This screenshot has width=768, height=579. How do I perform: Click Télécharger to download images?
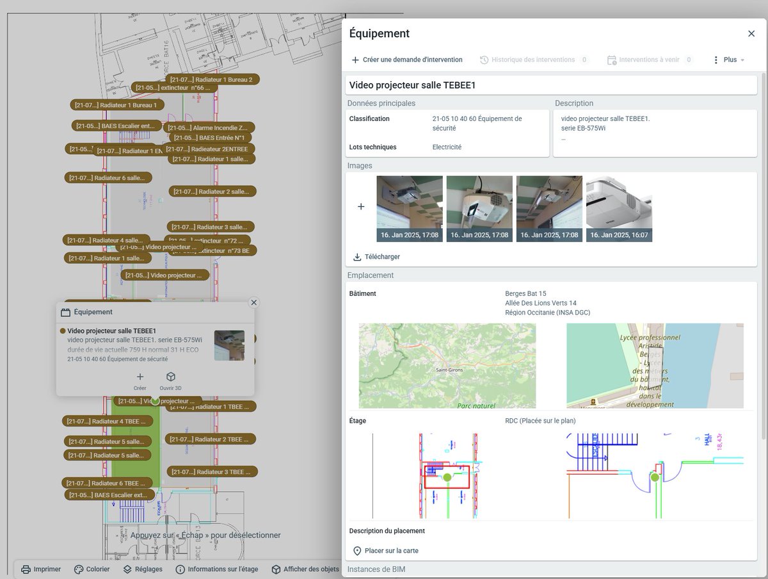376,257
